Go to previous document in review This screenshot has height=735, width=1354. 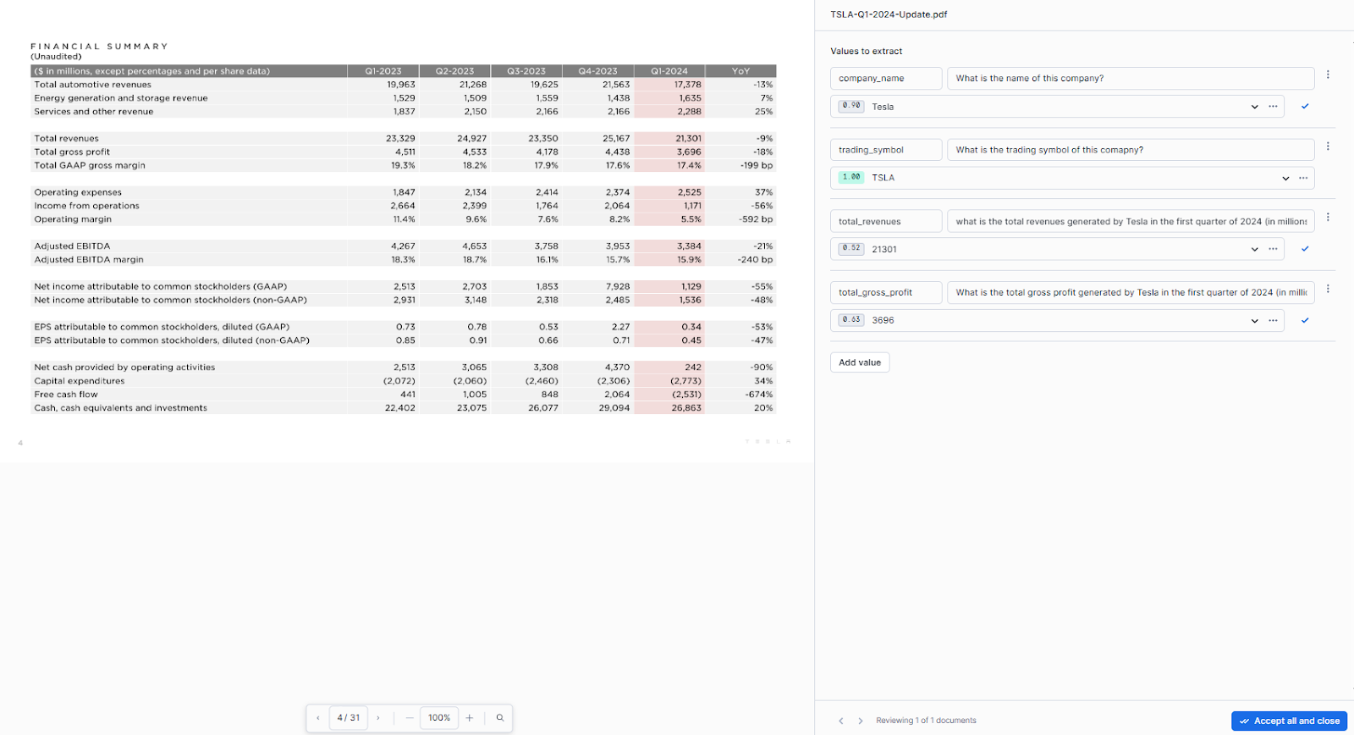[x=841, y=721]
